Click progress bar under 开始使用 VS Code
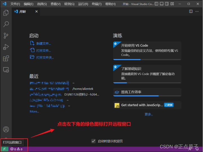 147,60
